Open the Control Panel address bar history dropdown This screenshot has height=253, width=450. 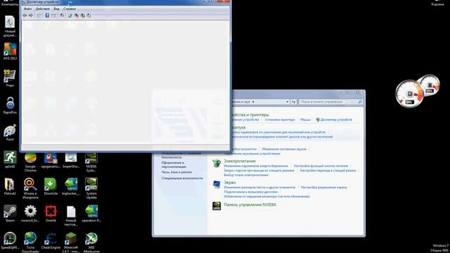288,102
